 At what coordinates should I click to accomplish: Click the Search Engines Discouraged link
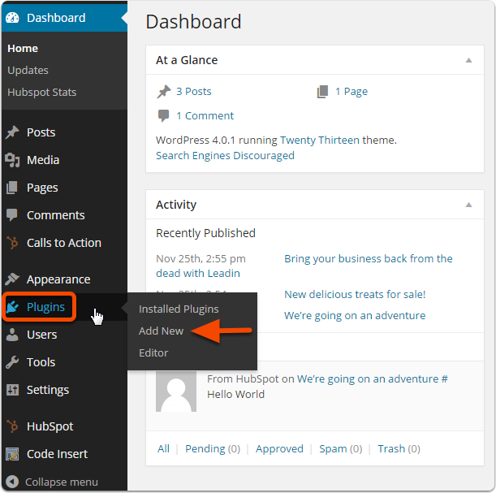coord(225,155)
